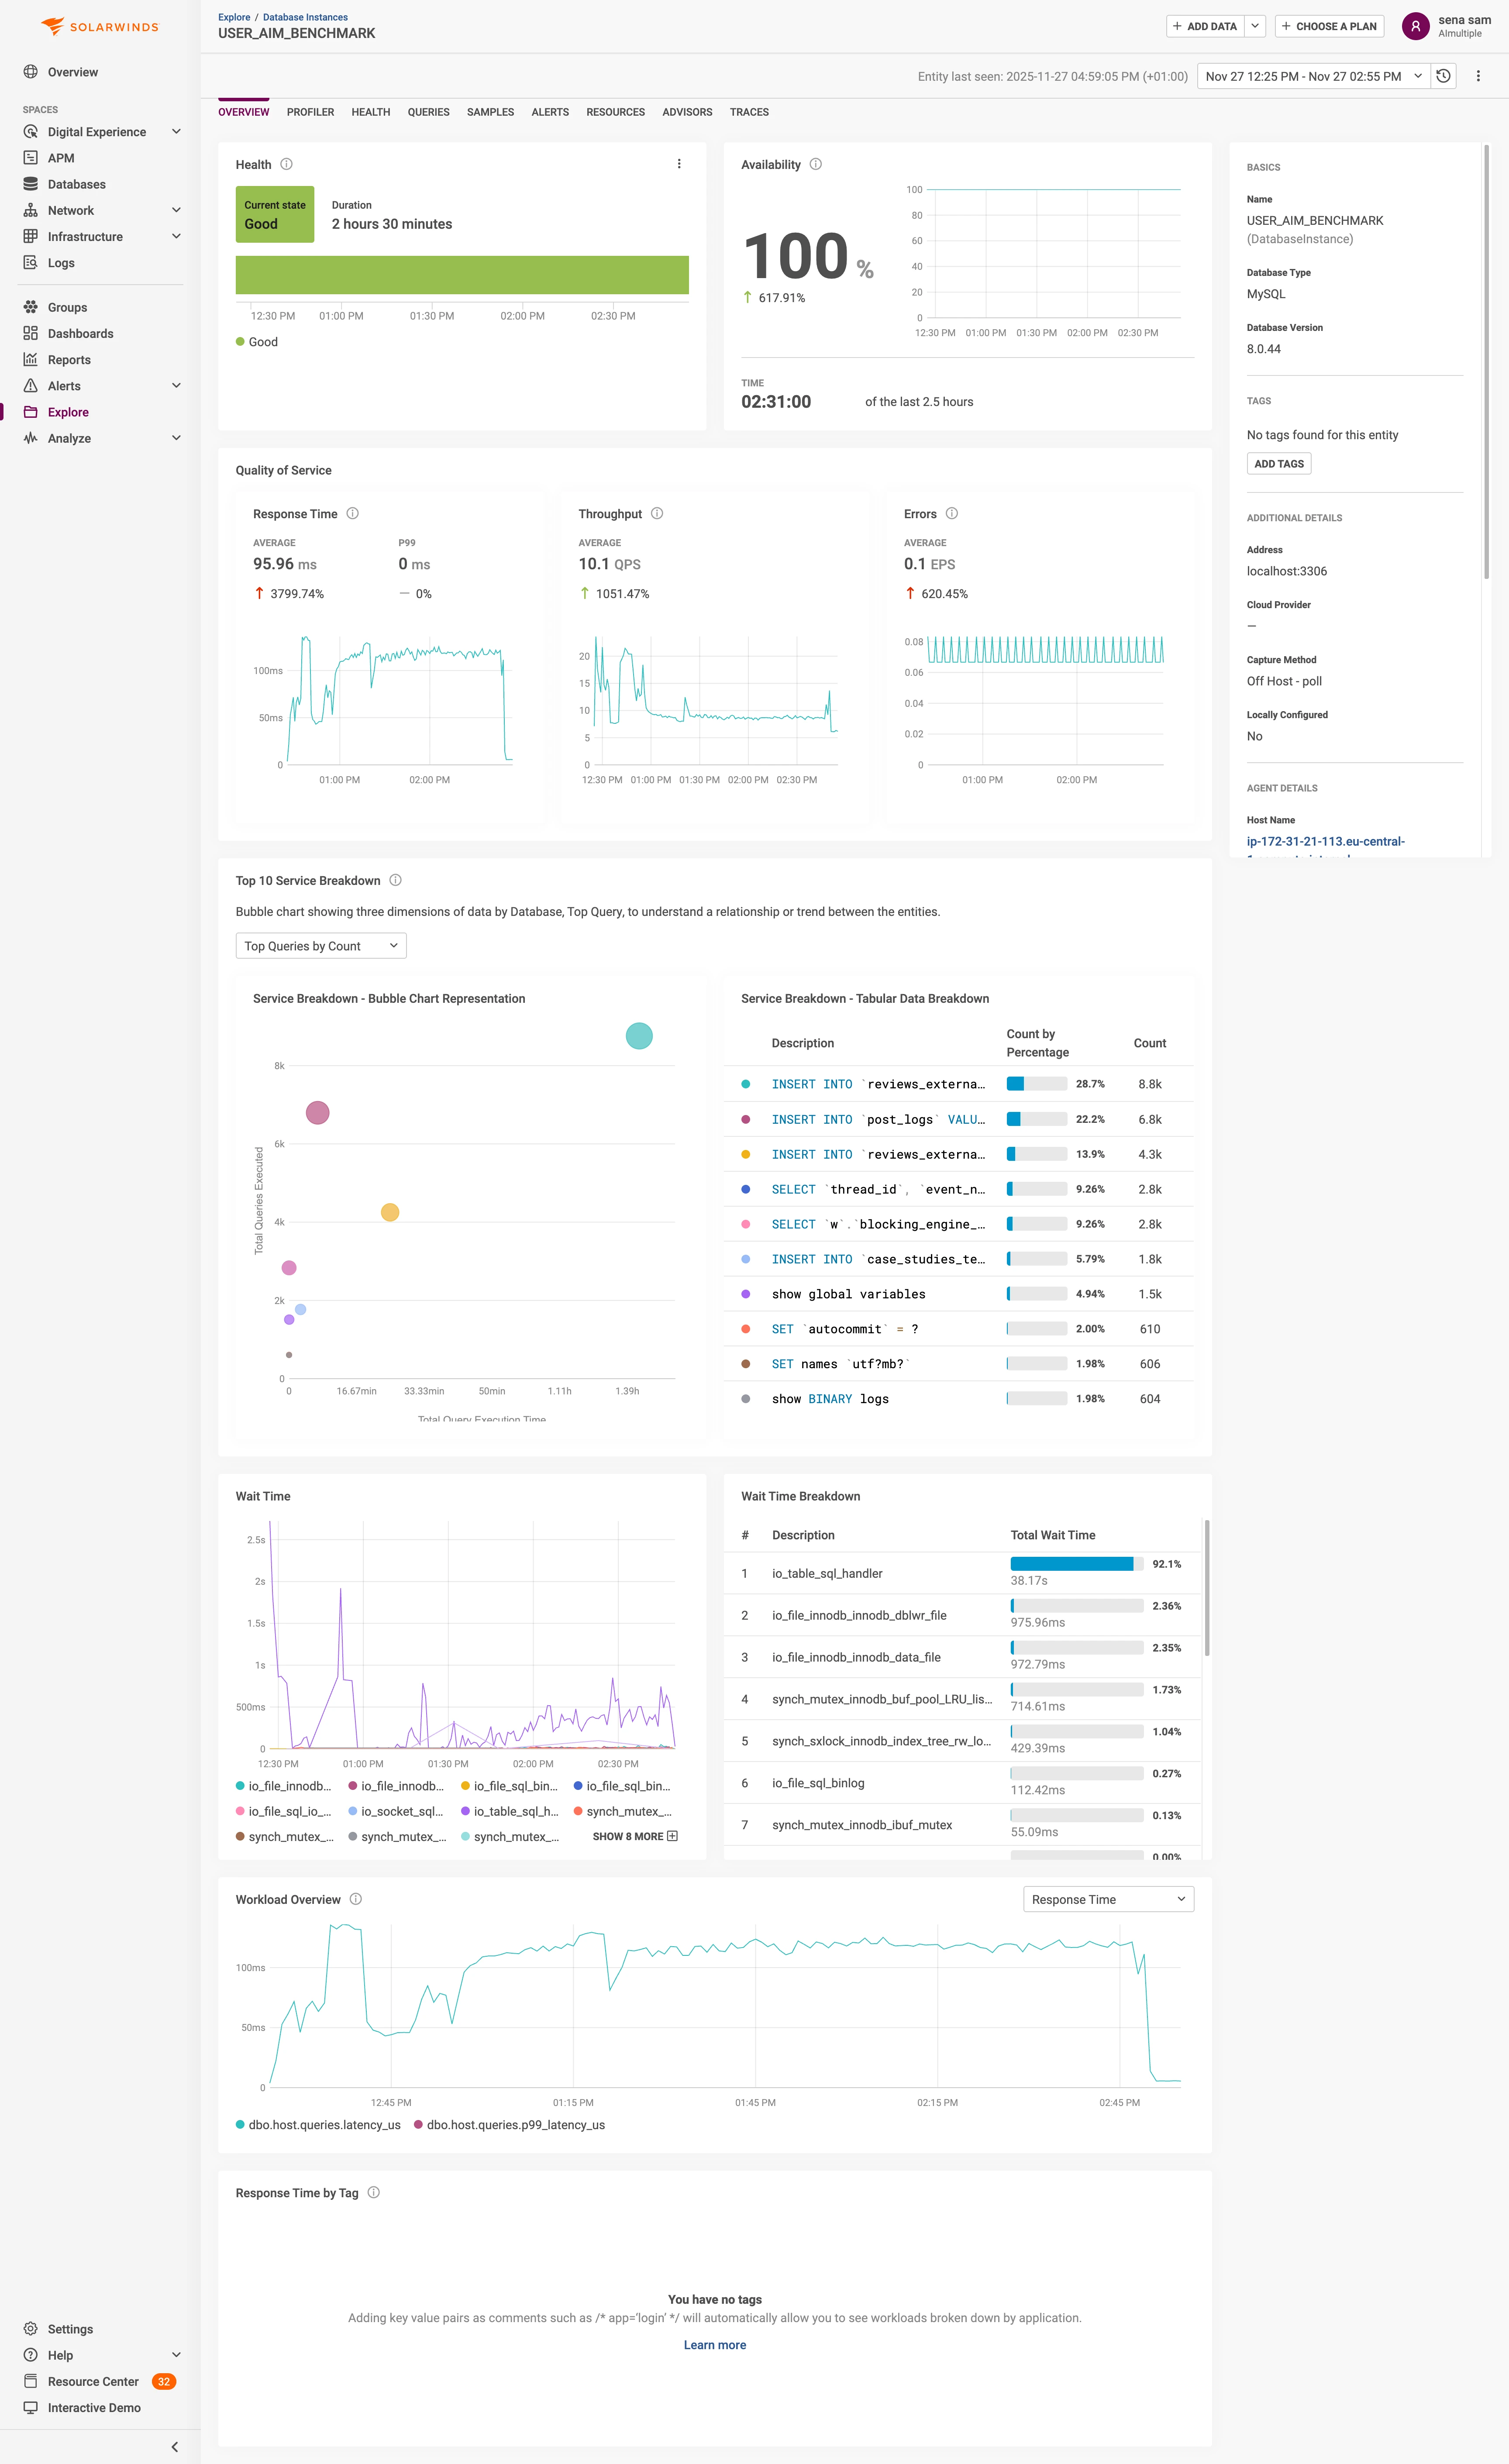Click the Top 10 Service Breakdown info icon
Image resolution: width=1509 pixels, height=2464 pixels.
(x=396, y=881)
